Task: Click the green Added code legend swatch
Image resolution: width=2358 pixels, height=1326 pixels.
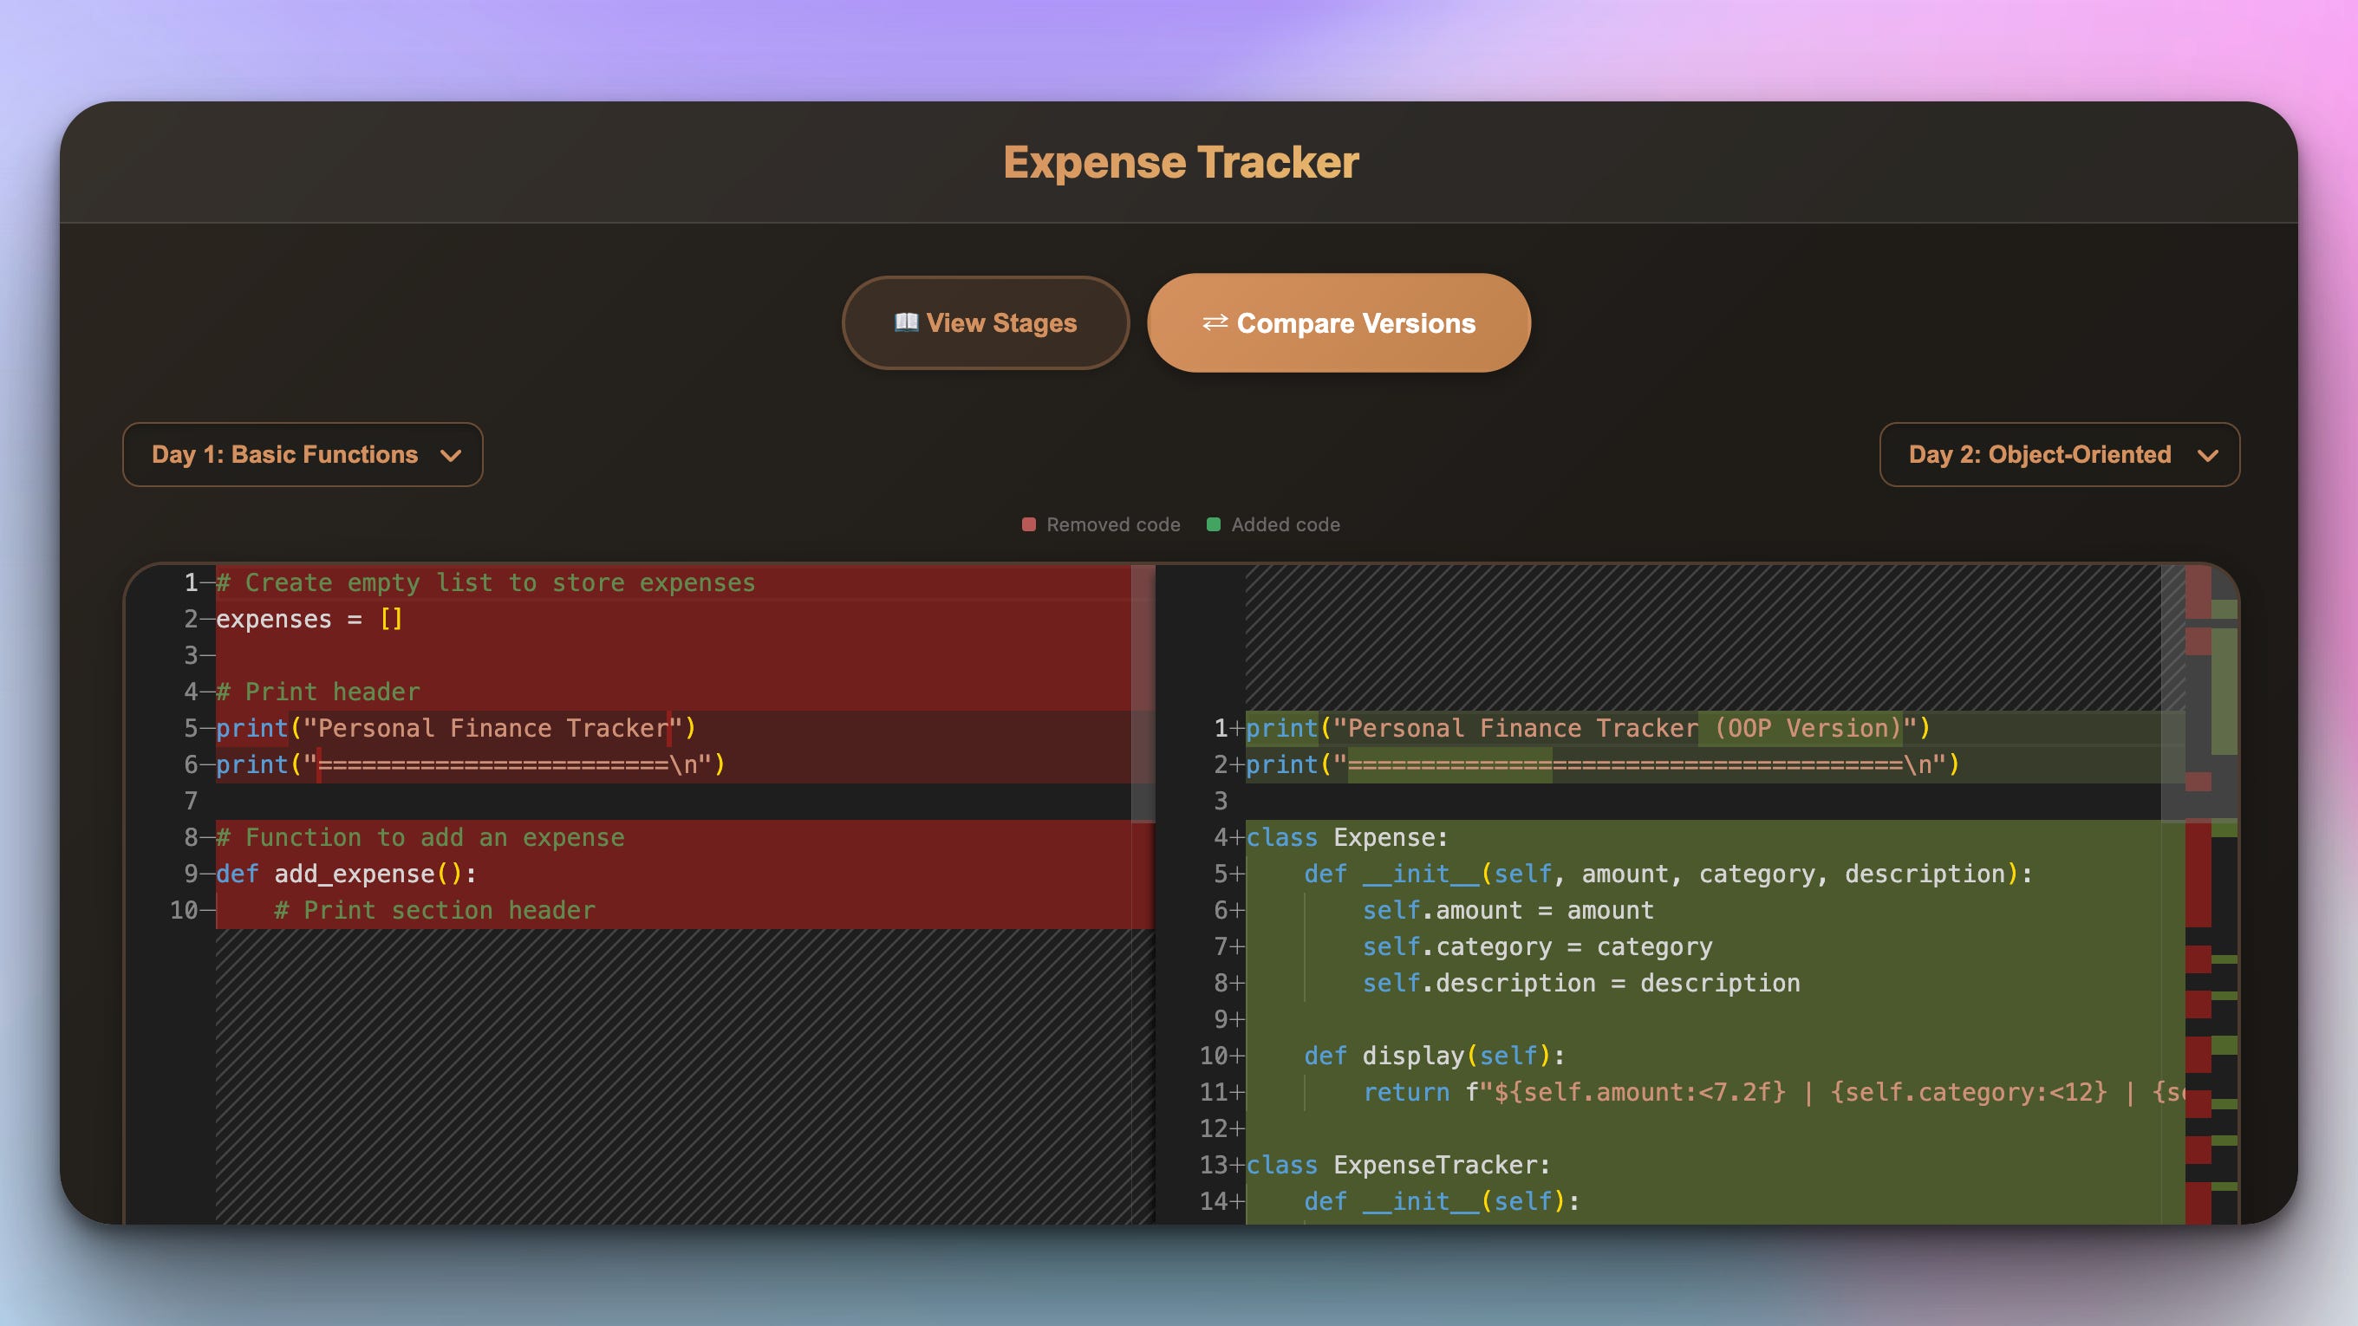Action: click(1213, 524)
